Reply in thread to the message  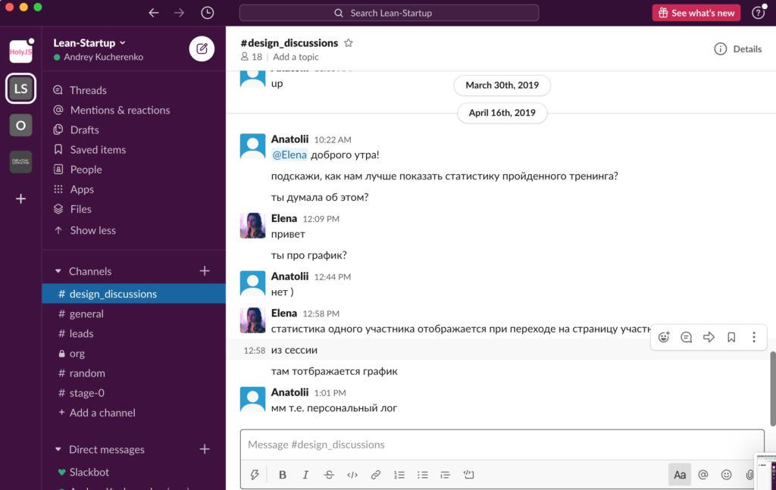coord(686,337)
